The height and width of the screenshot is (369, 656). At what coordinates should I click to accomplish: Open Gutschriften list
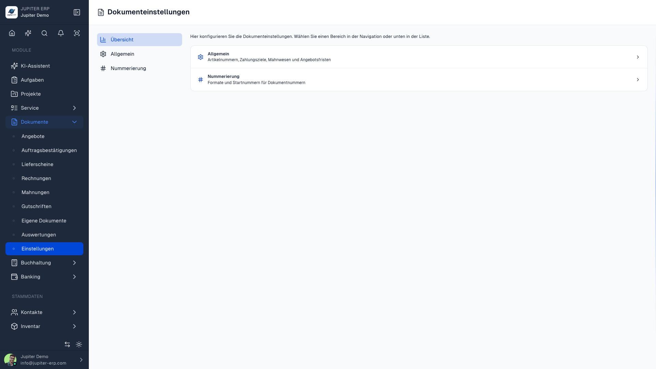pyautogui.click(x=44, y=206)
